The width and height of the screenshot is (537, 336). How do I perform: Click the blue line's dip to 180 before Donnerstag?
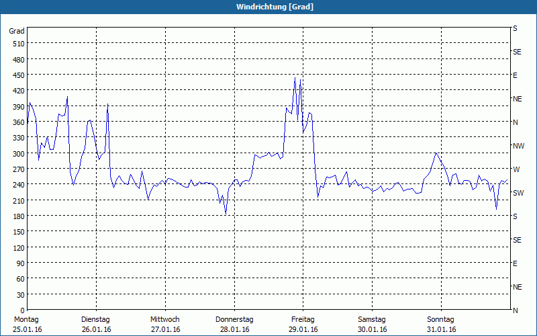[x=226, y=214]
